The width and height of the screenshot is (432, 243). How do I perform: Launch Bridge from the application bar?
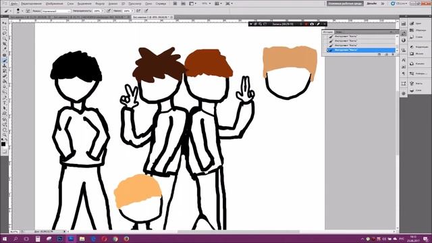coord(175,3)
